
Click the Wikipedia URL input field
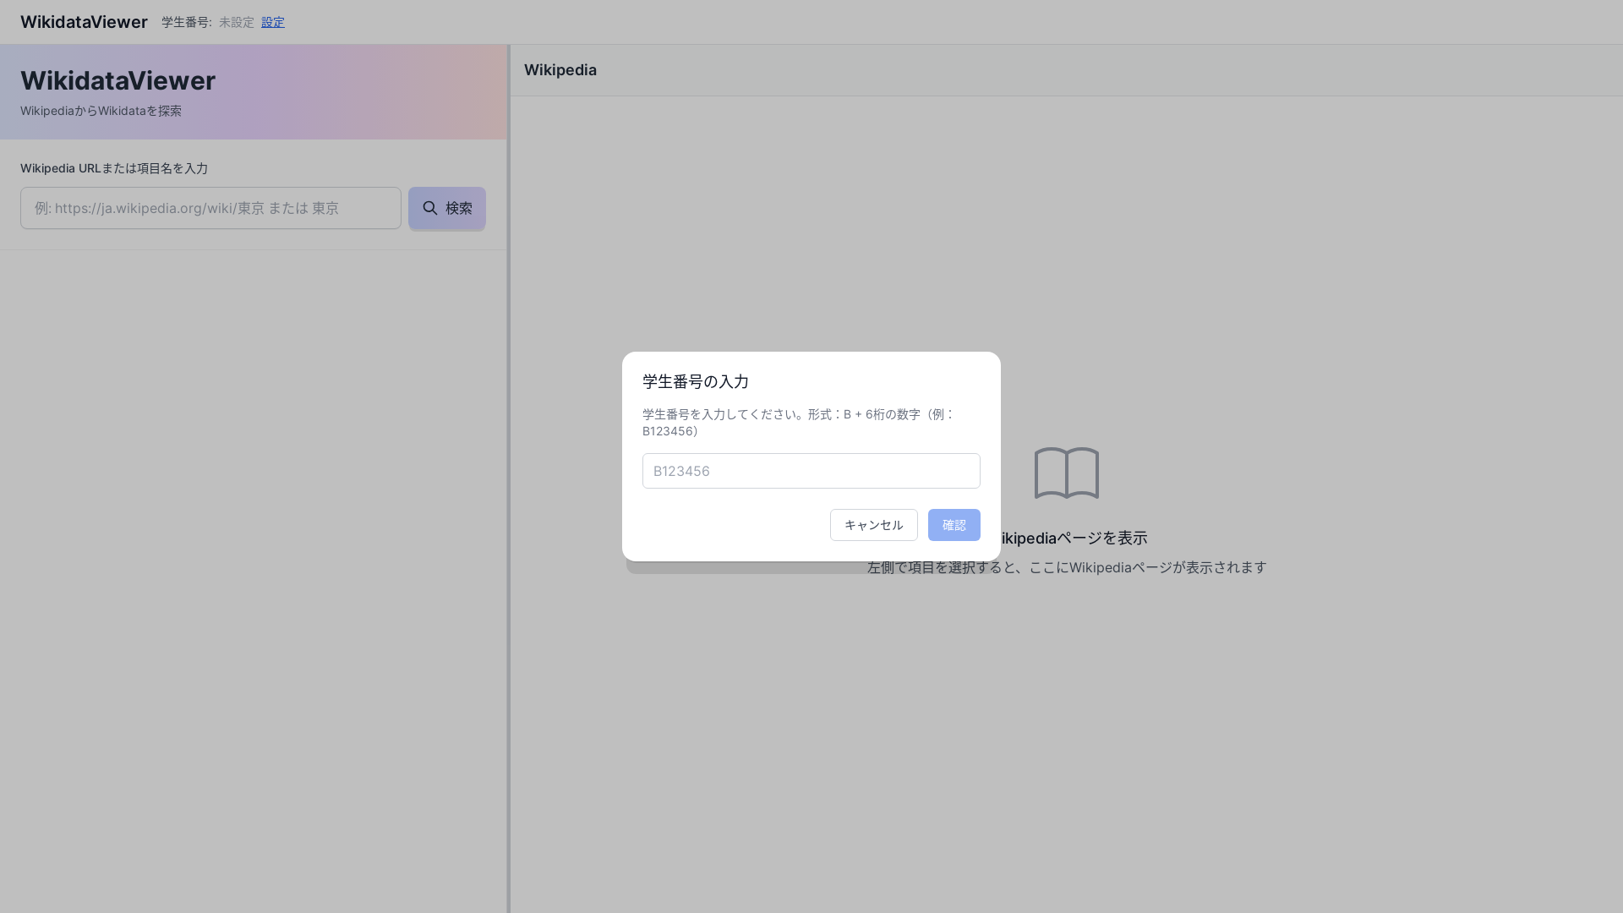coord(210,208)
